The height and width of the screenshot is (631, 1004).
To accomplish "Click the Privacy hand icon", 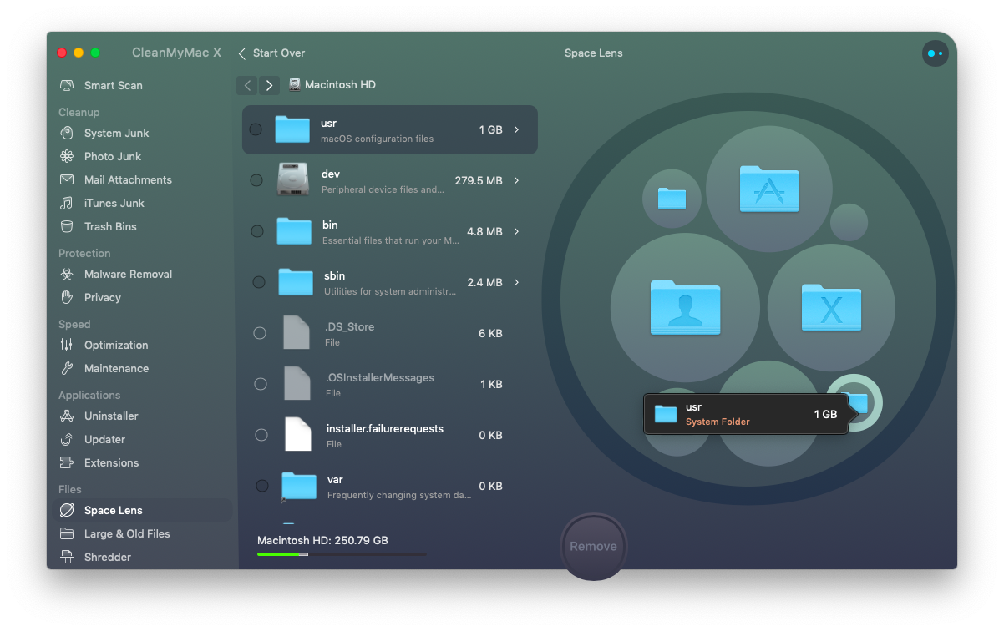I will (67, 297).
